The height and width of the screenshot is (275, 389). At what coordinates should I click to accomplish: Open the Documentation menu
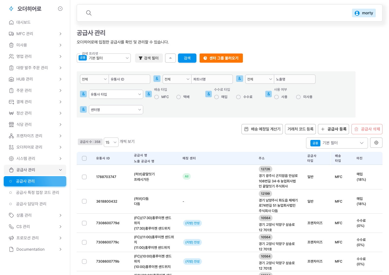[x=35, y=249]
